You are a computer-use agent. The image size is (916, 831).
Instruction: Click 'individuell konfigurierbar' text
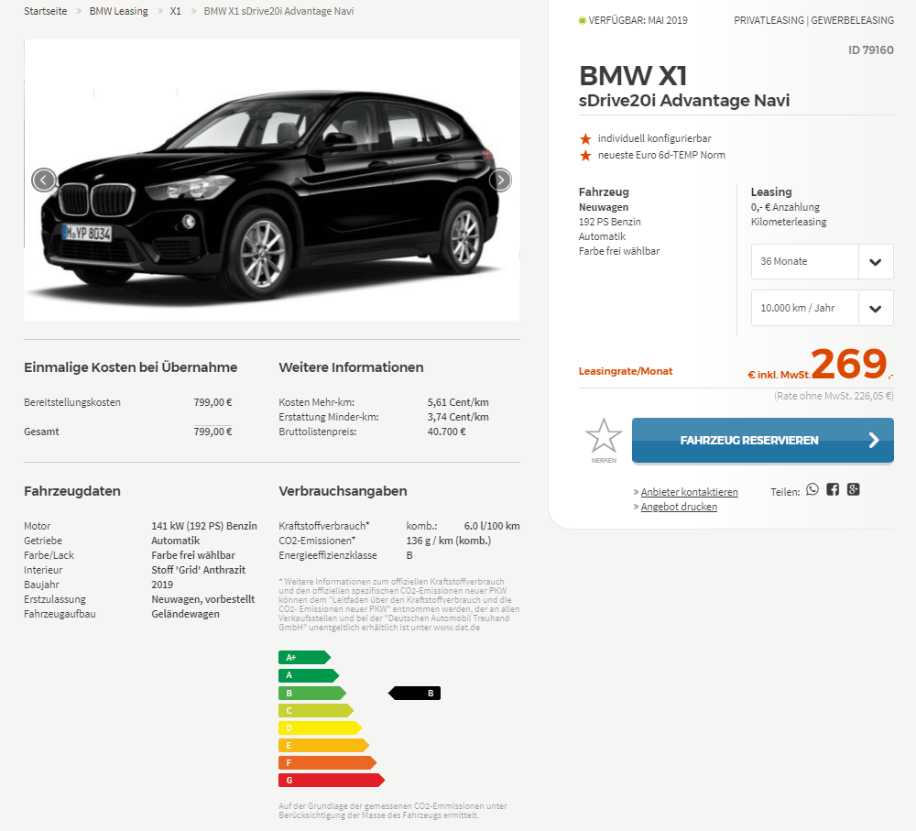tap(654, 138)
